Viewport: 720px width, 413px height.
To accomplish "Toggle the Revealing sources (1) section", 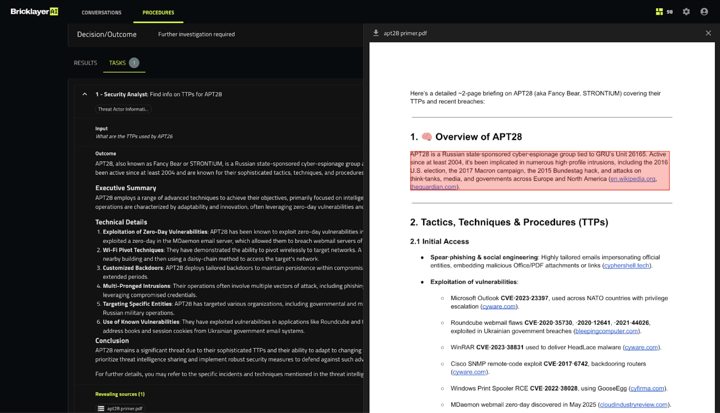I will 120,394.
